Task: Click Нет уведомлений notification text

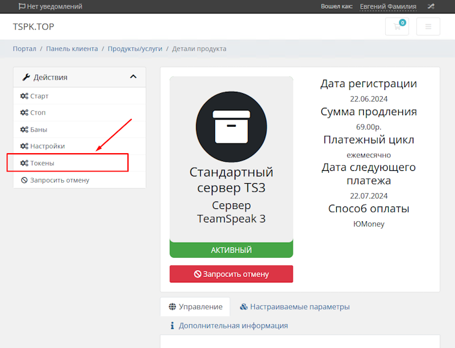Action: [55, 6]
